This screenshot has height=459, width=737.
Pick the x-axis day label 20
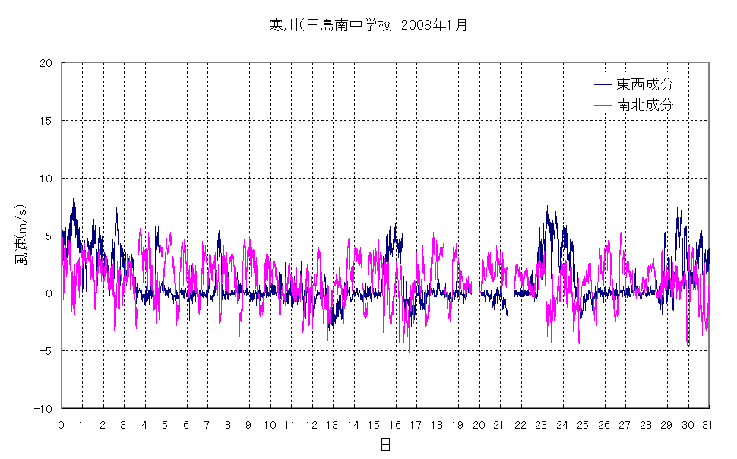click(479, 425)
